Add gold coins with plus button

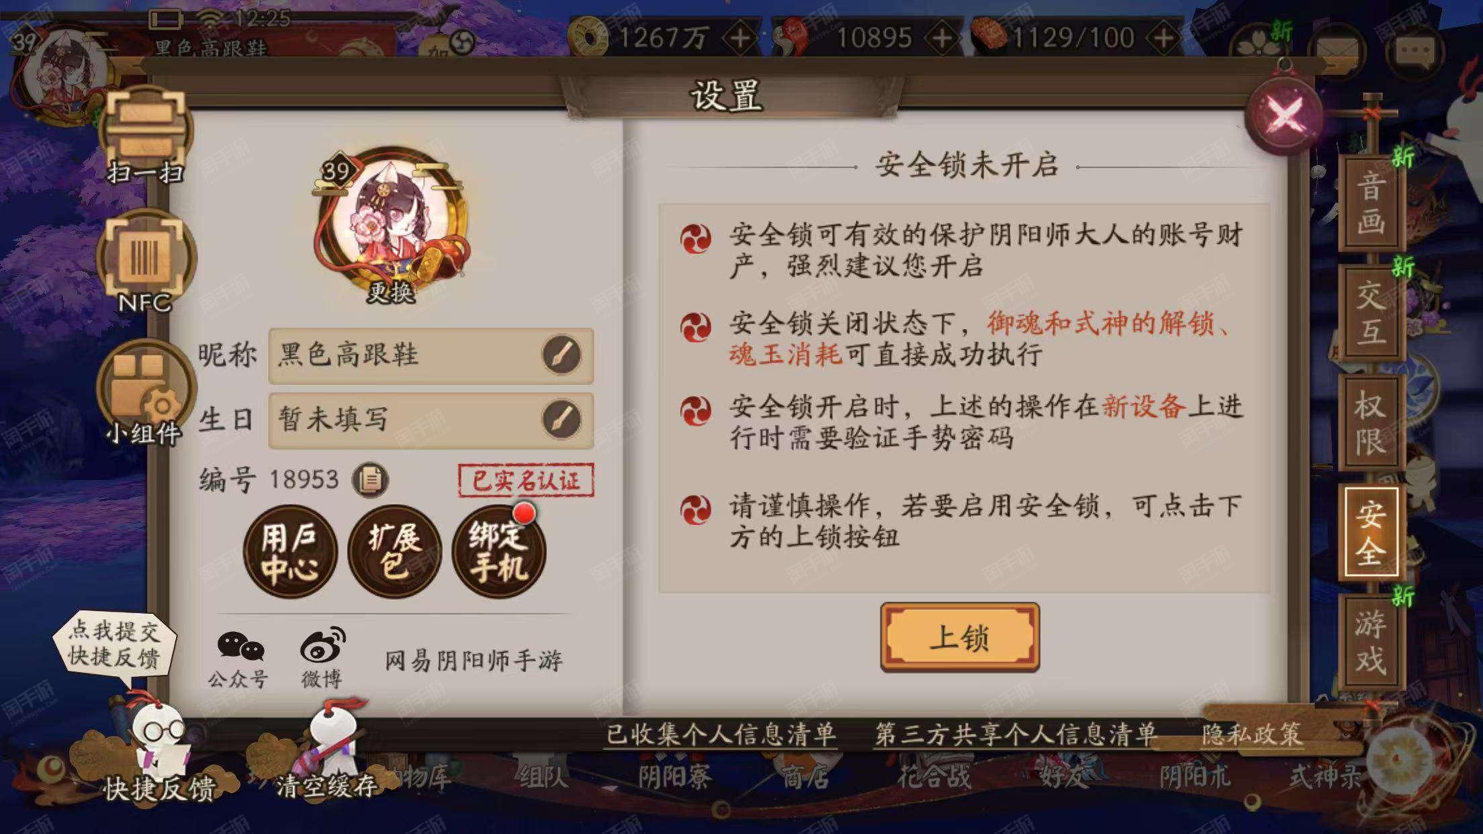tap(740, 38)
